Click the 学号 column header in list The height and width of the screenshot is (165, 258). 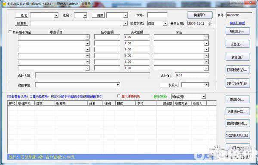pyautogui.click(x=146, y=103)
